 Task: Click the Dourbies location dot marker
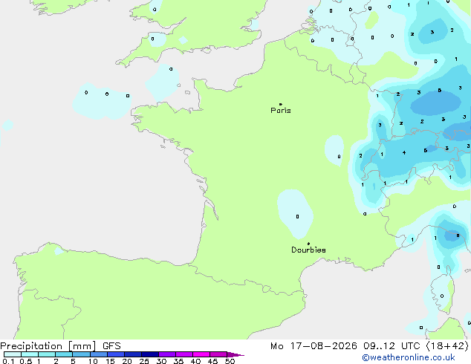pyautogui.click(x=308, y=244)
